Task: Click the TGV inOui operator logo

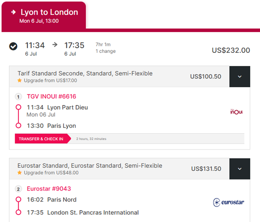Action: click(236, 112)
